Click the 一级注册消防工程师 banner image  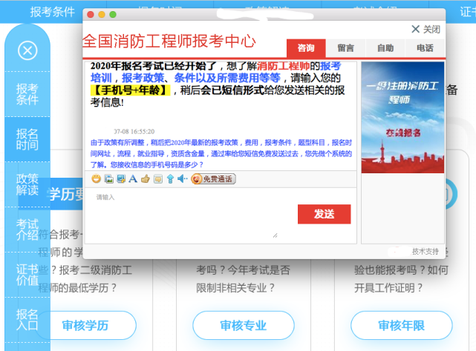[402, 118]
